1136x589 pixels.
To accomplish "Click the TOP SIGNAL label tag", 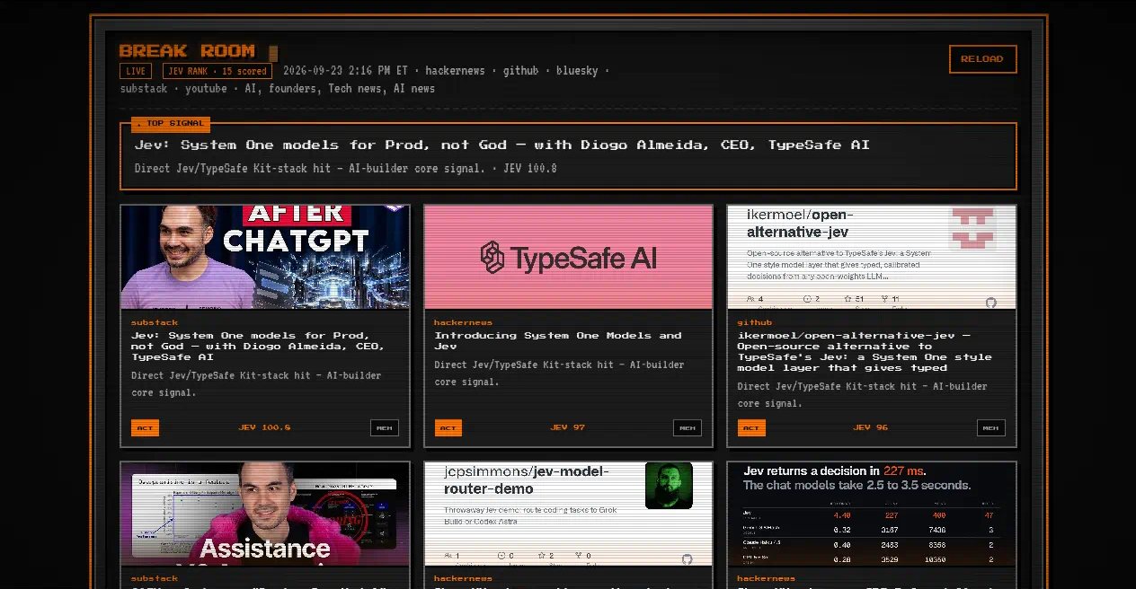I will (170, 123).
